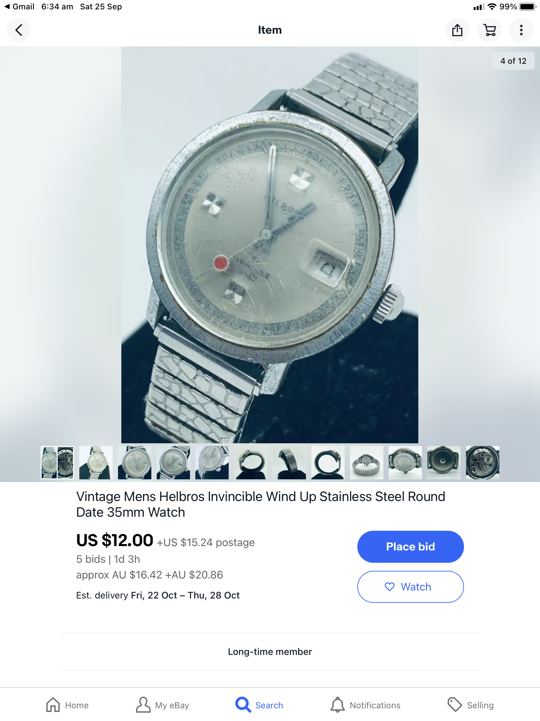This screenshot has height=721, width=540.
Task: Tap the 4 of 12 image counter
Action: pos(513,61)
